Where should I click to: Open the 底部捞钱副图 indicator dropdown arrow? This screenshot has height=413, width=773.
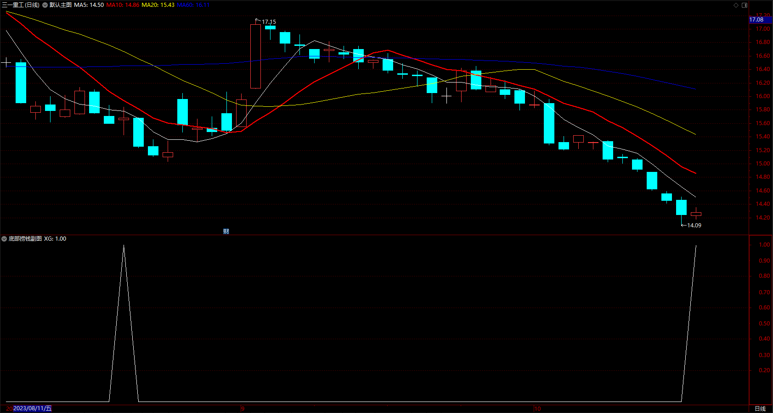click(x=4, y=239)
